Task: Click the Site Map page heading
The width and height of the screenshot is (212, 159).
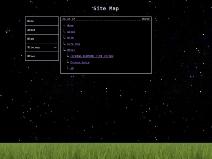Action: click(x=106, y=8)
